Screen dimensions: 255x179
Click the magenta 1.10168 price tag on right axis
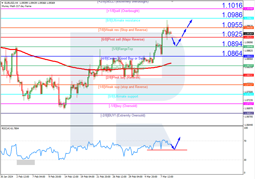point(248,8)
